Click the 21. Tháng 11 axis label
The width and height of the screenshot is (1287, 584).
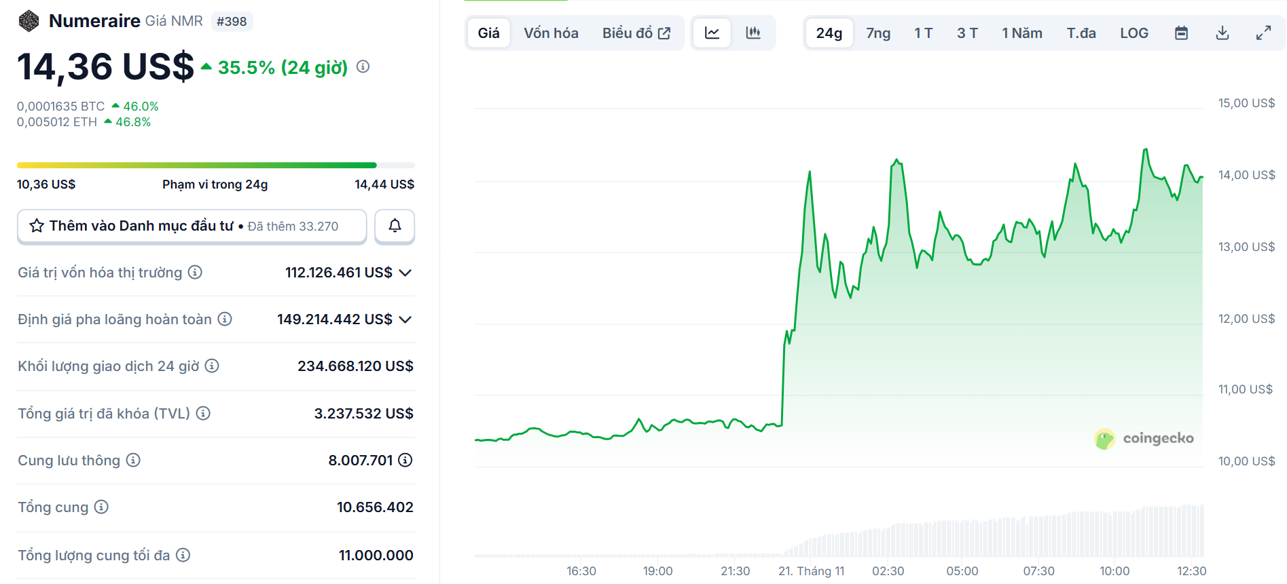pyautogui.click(x=811, y=570)
